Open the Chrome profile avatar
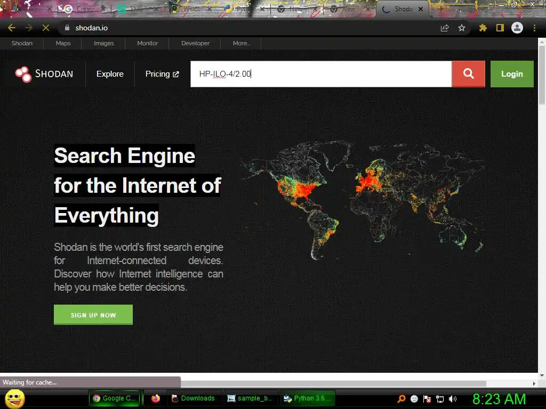 click(517, 28)
